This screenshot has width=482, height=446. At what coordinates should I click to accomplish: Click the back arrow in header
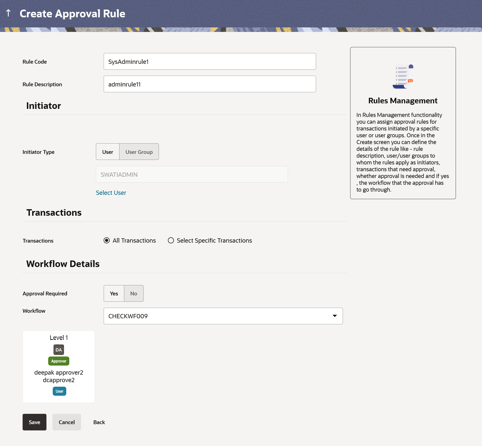pyautogui.click(x=8, y=13)
